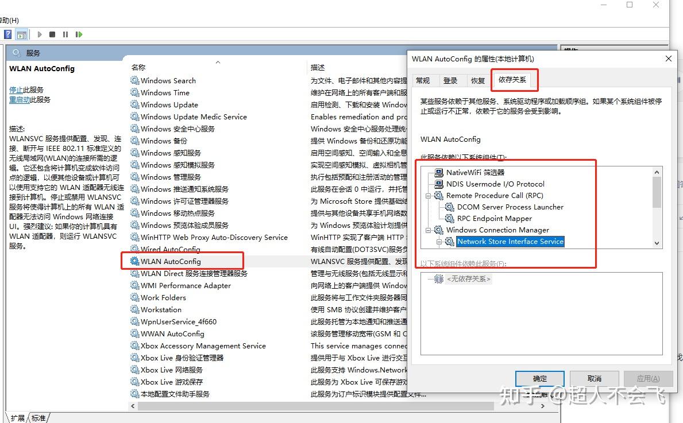Click the show/hide console tree icon
Screen dimensions: 683x423
[x=21, y=34]
